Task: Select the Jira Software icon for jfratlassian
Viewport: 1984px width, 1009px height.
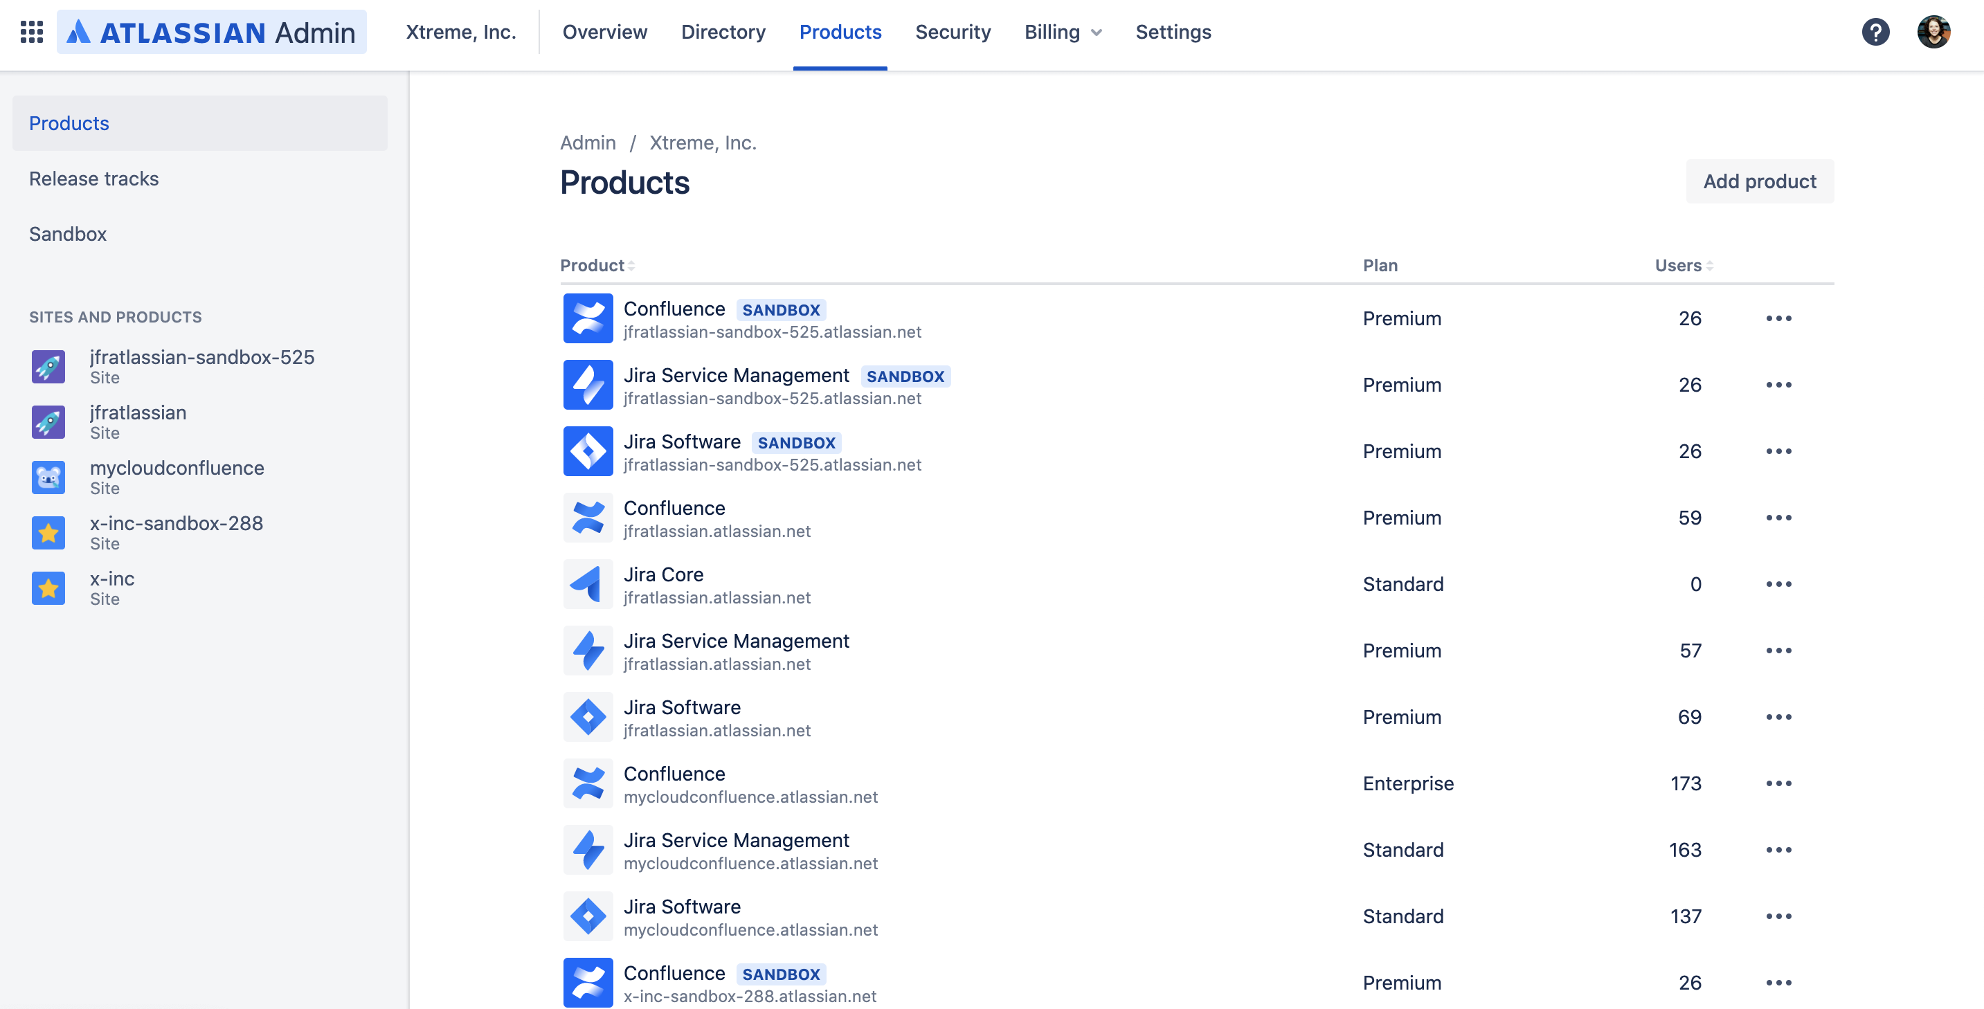Action: [588, 716]
